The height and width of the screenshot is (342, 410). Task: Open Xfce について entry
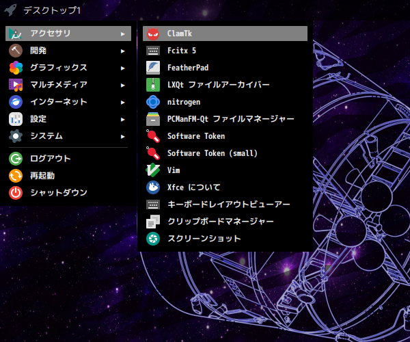pyautogui.click(x=225, y=187)
